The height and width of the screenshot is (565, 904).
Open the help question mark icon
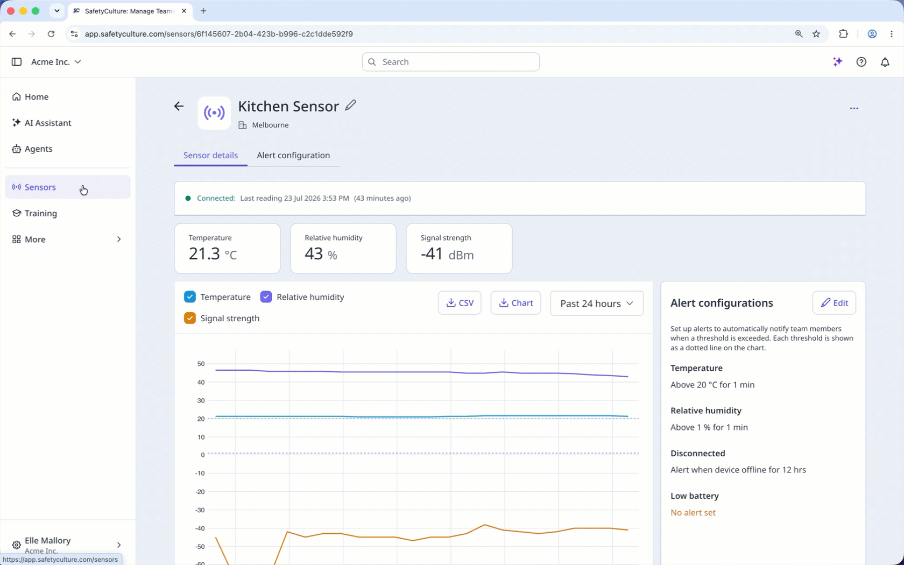point(861,62)
